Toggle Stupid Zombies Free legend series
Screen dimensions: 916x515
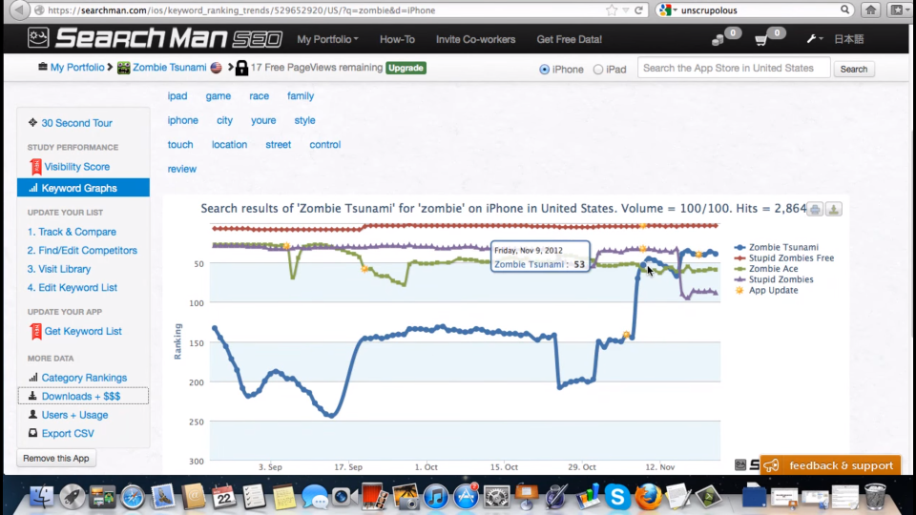(x=791, y=258)
